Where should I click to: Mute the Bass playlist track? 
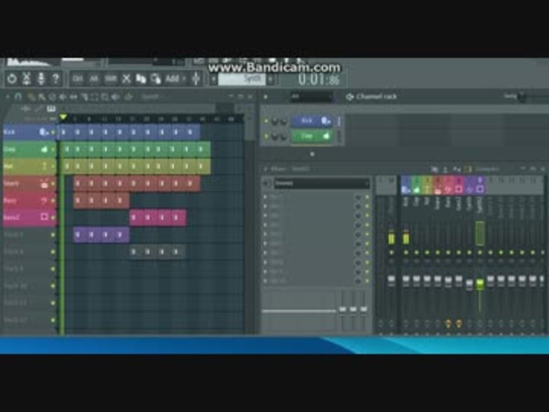coord(53,201)
